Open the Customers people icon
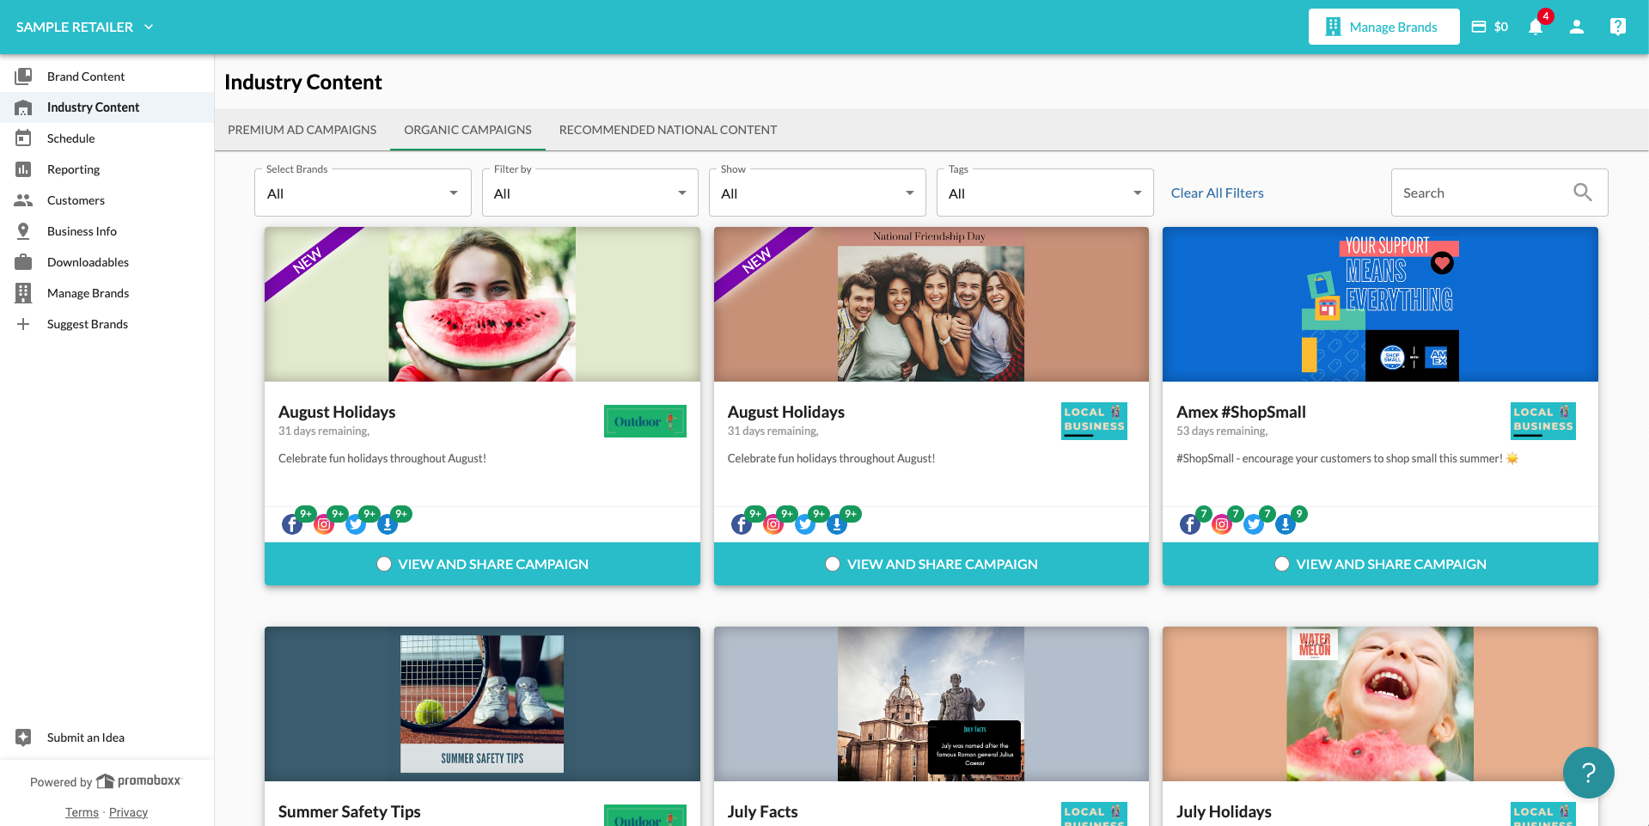The image size is (1649, 826). (23, 200)
